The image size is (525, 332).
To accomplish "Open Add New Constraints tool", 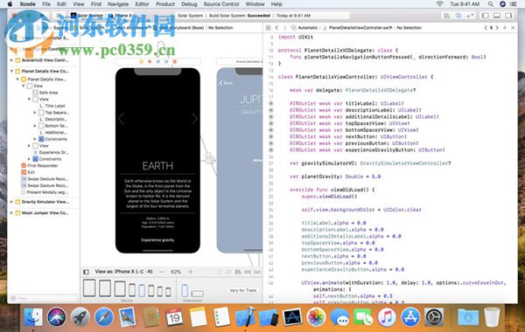I will pyautogui.click(x=248, y=272).
